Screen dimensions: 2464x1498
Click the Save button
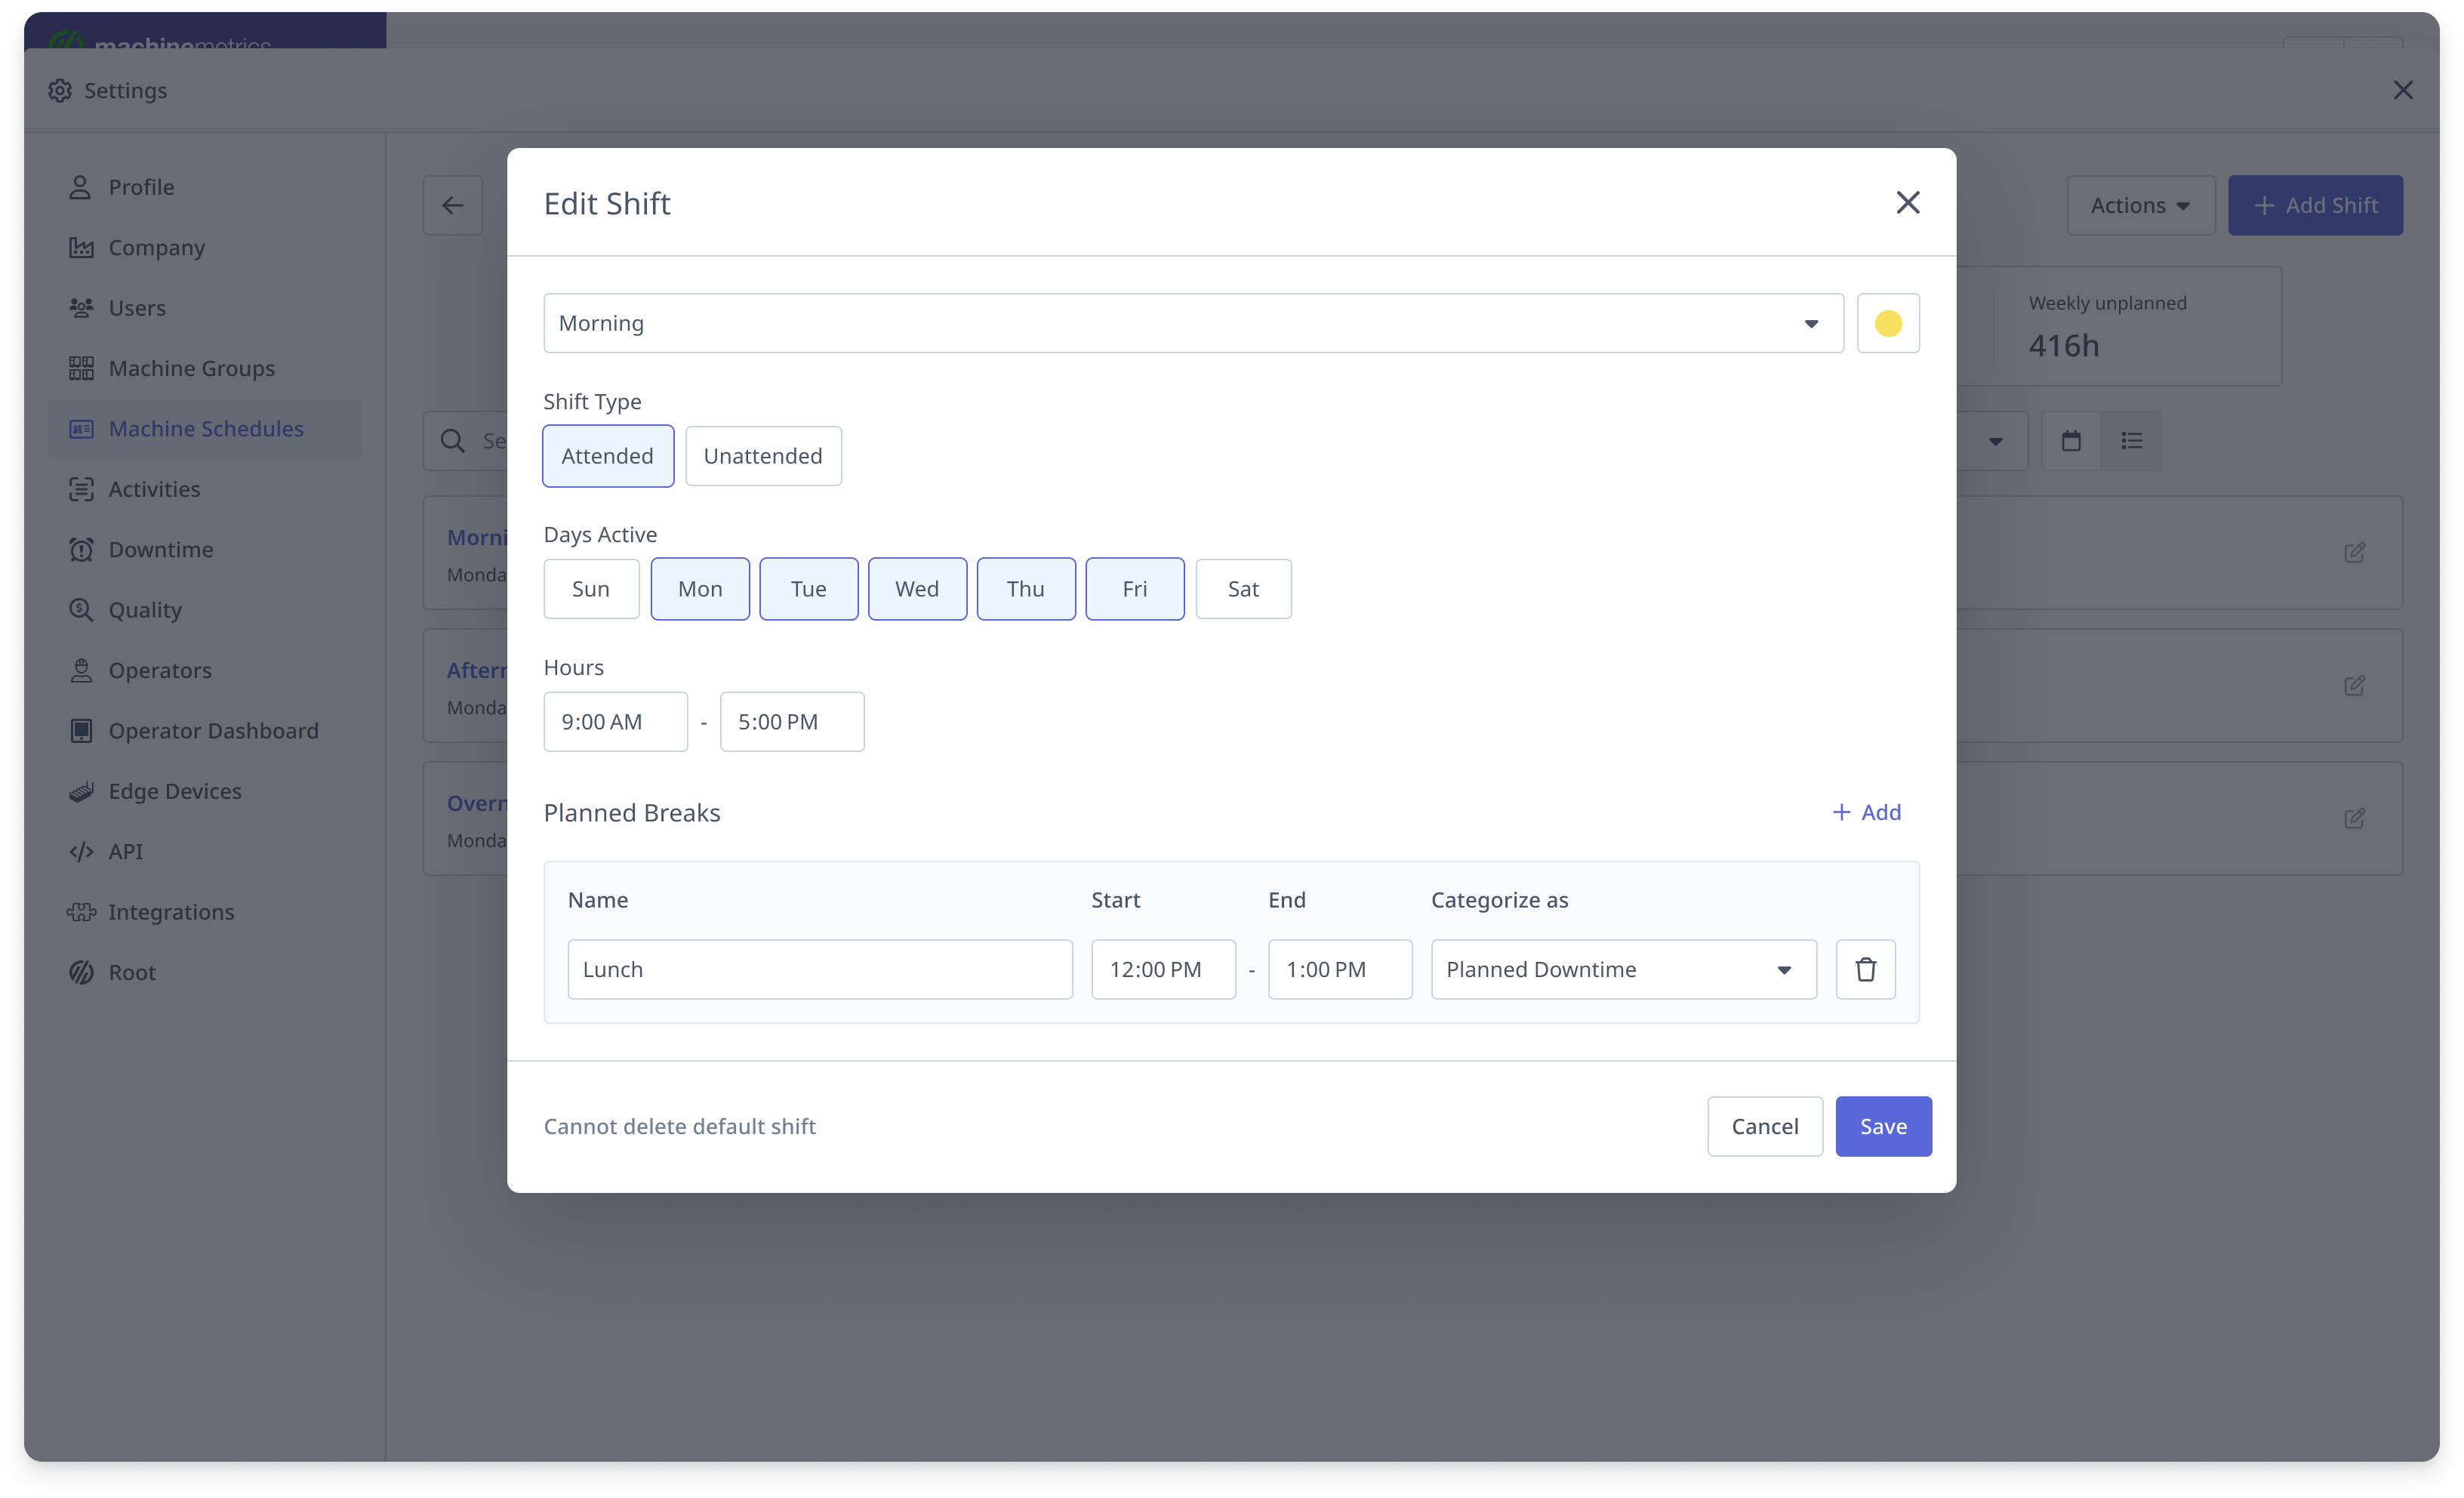click(x=1883, y=1126)
